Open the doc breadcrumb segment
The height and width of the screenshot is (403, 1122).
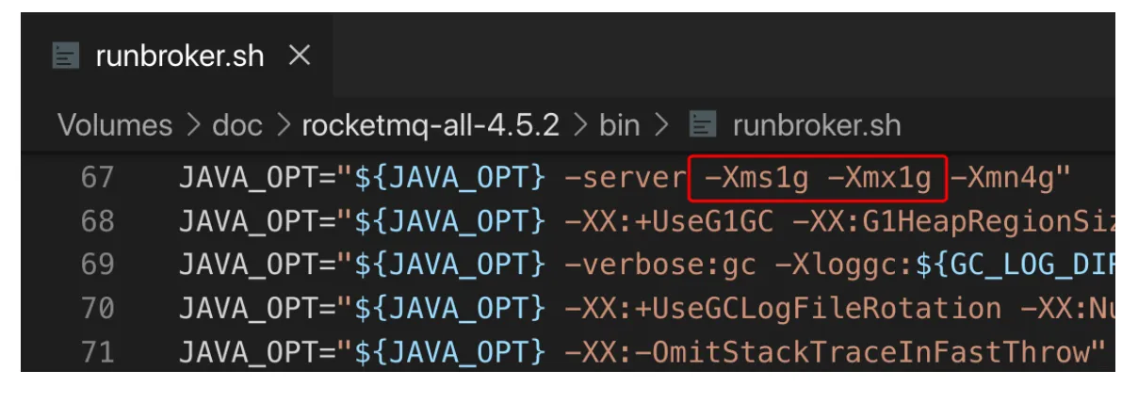(237, 125)
